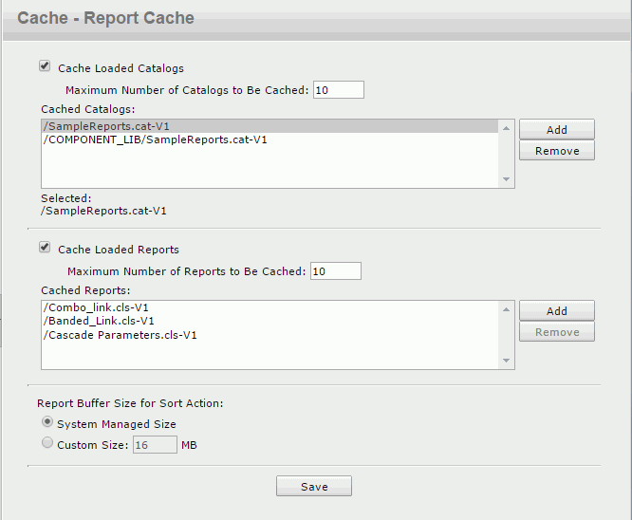Add a catalog to Cached Catalogs
This screenshot has width=632, height=520.
pyautogui.click(x=556, y=130)
